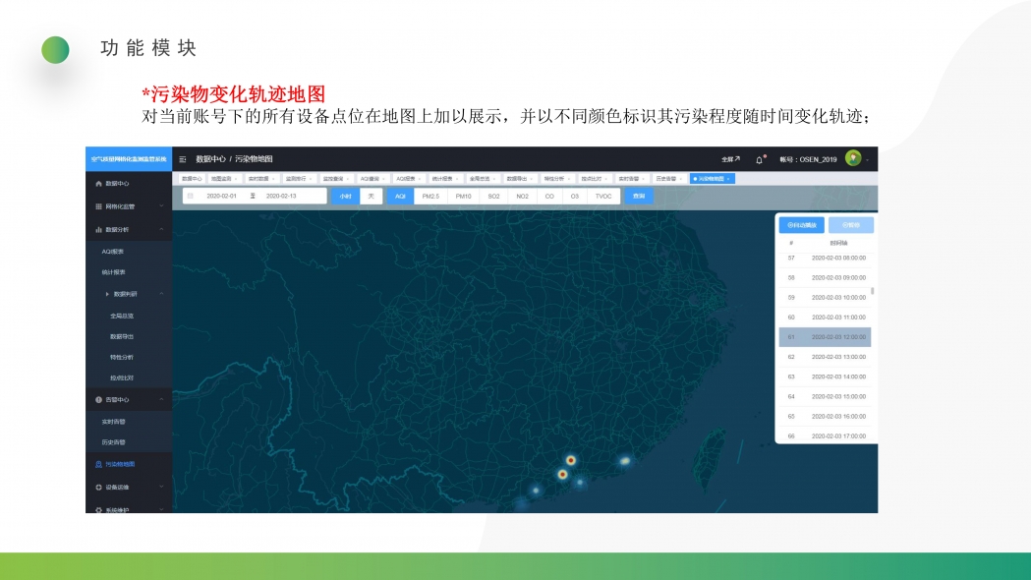Select the TVOC pollutant option
1031x580 pixels.
click(603, 196)
